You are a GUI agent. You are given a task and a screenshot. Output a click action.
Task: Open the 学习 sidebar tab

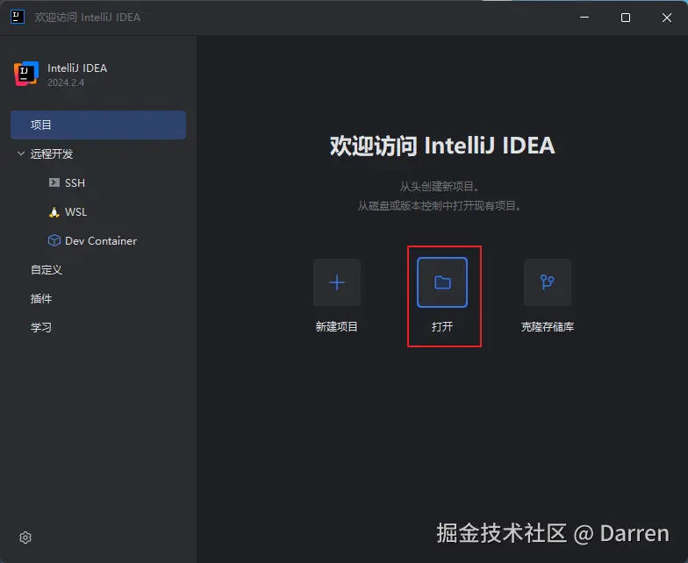tap(40, 328)
